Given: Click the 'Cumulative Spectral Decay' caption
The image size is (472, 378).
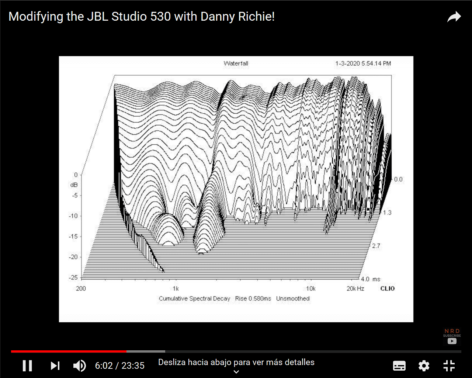Looking at the screenshot, I should click(194, 298).
